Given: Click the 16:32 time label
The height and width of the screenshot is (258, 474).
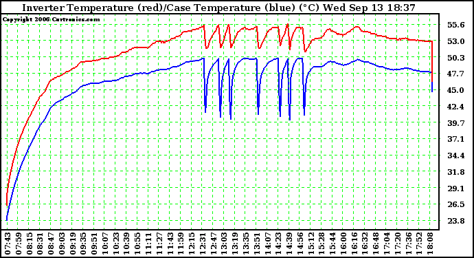Looking at the screenshot, I should [365, 244].
